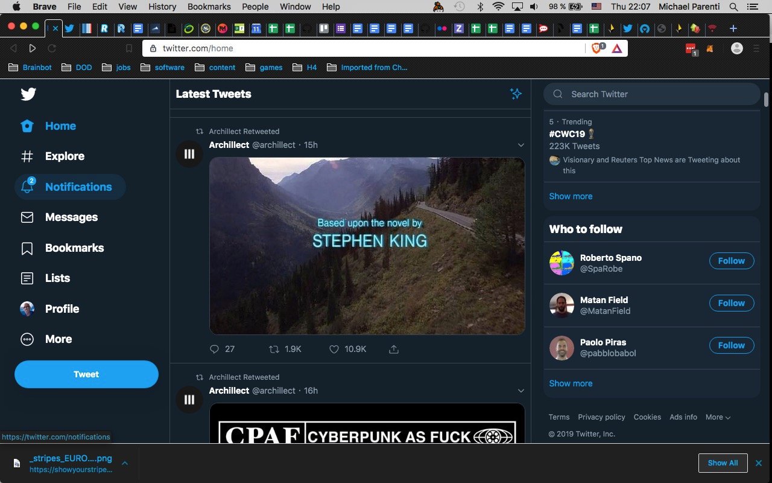The image size is (772, 483).
Task: Click Archillect avatar on 16h tweet
Action: coord(189,400)
